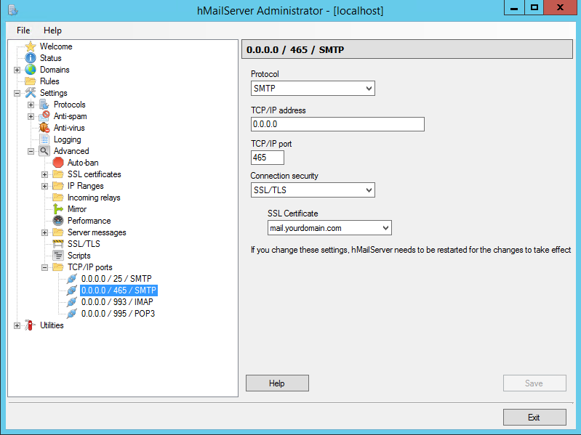Select the Mirror tree item
This screenshot has height=435, width=581.
(76, 209)
